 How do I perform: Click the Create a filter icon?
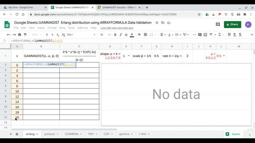(x=211, y=35)
